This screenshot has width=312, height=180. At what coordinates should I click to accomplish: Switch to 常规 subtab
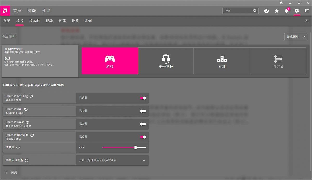click(x=88, y=21)
